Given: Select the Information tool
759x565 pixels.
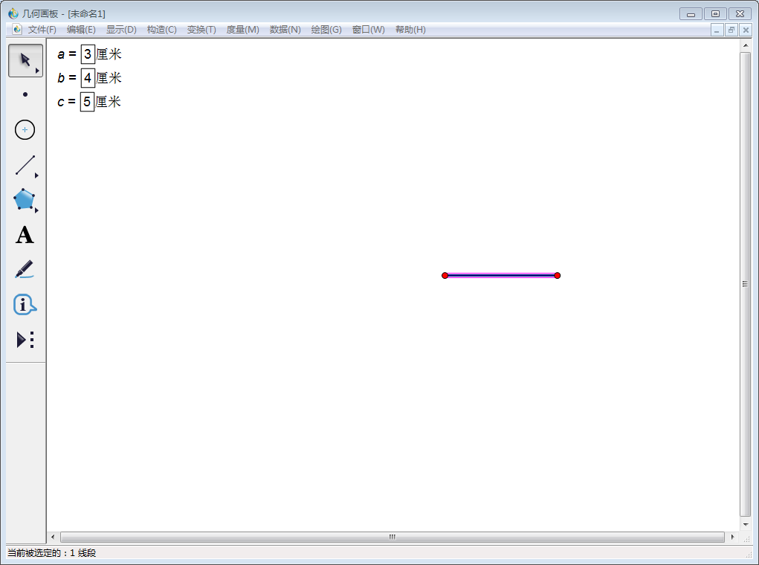Looking at the screenshot, I should click(x=25, y=305).
